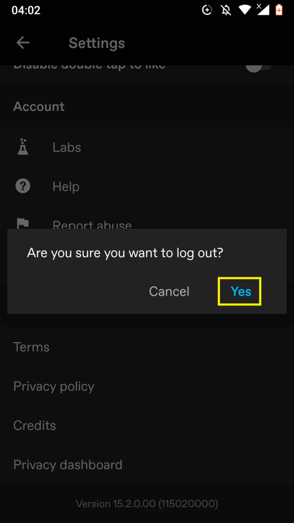
Task: Select the Settings title in the header
Action: pos(96,43)
